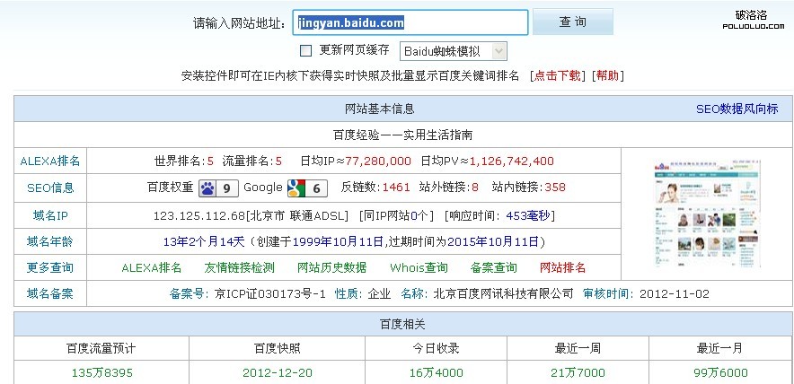794x384 pixels.
Task: Click the SEO信息 row label
Action: (x=50, y=188)
